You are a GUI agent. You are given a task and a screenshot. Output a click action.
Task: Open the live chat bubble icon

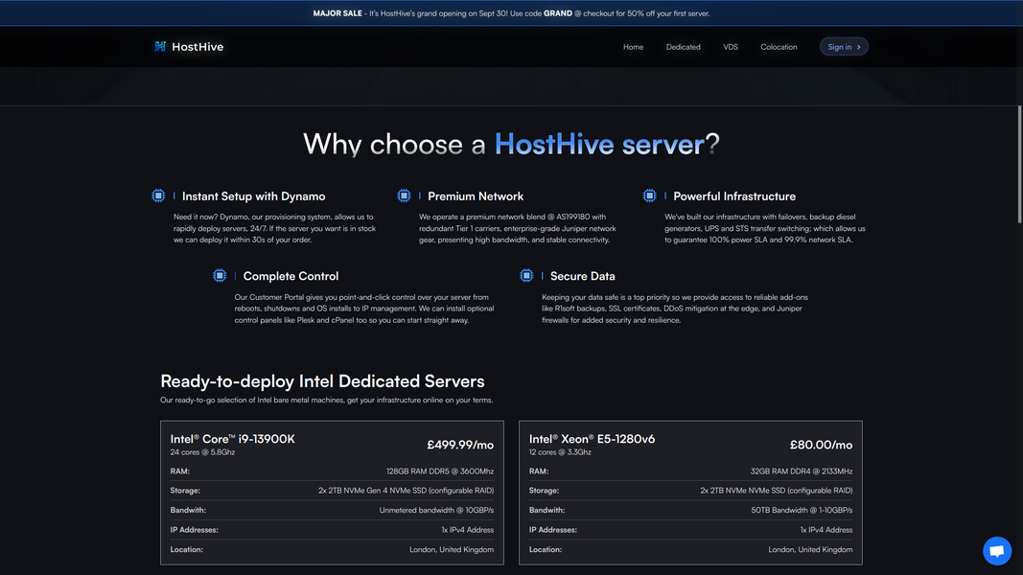[997, 551]
